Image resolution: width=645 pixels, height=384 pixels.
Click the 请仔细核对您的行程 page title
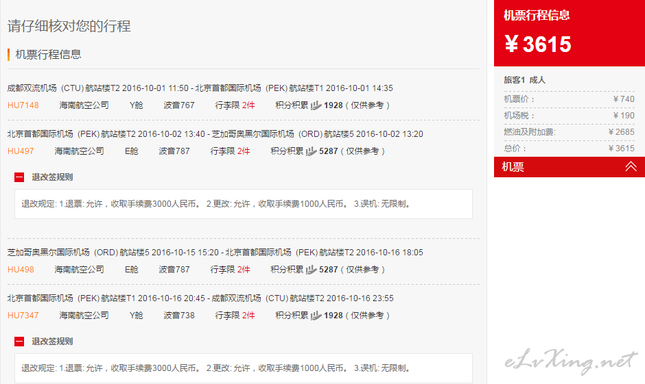point(69,26)
